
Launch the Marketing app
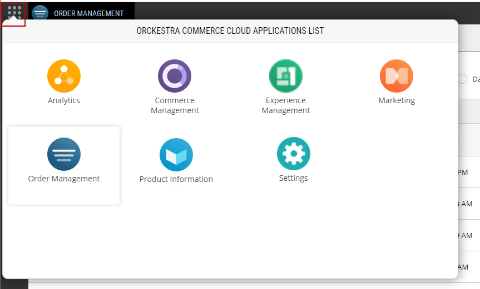tap(397, 83)
